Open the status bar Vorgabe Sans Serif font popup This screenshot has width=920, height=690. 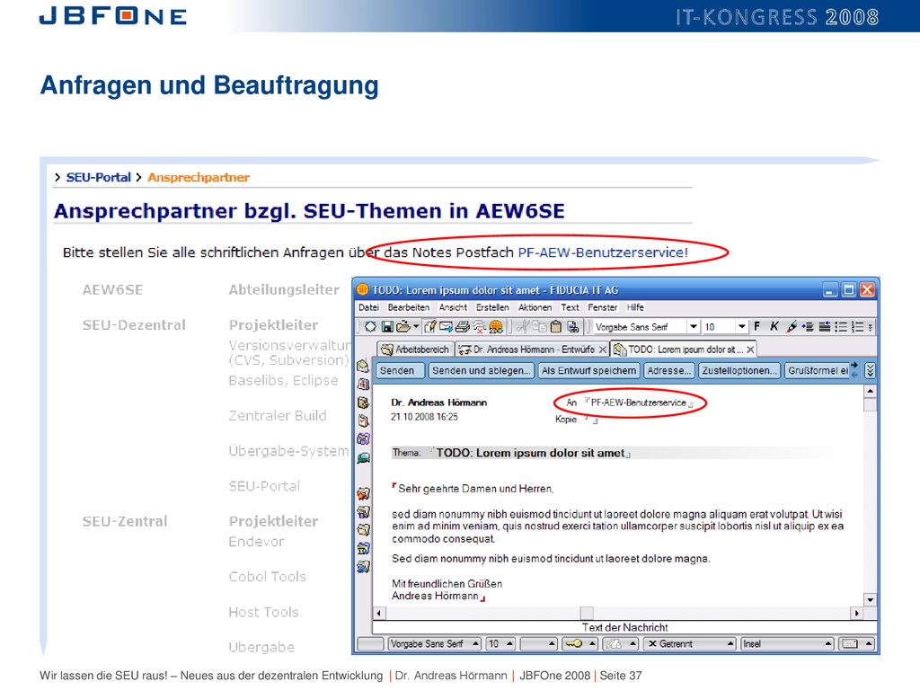click(x=434, y=643)
